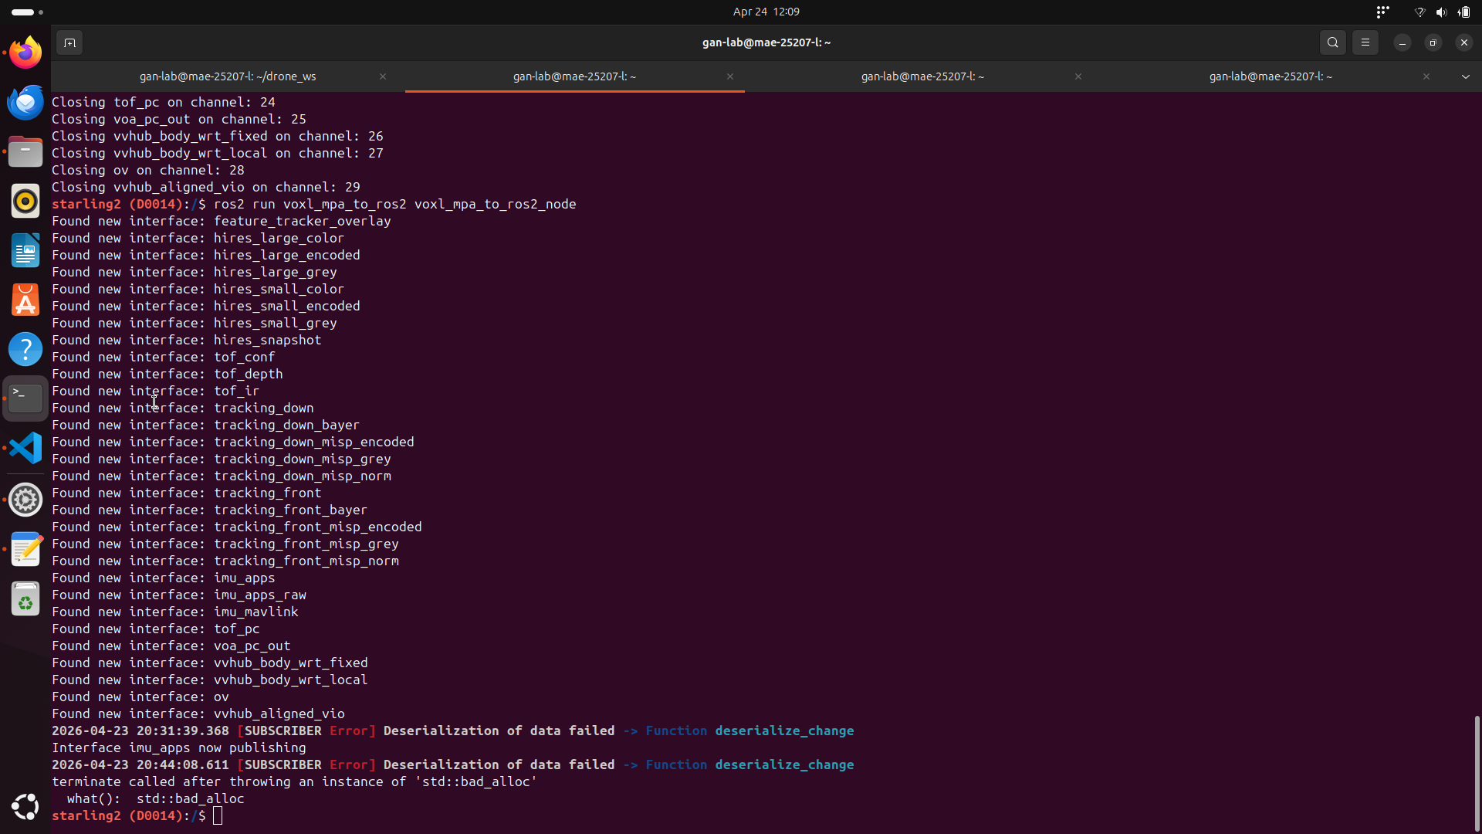This screenshot has width=1482, height=834.
Task: Show Applications via Ubuntu logo
Action: point(25,807)
